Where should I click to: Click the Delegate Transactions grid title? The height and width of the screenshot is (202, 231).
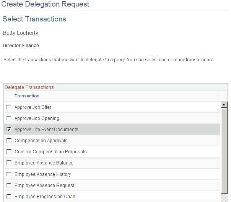[29, 87]
